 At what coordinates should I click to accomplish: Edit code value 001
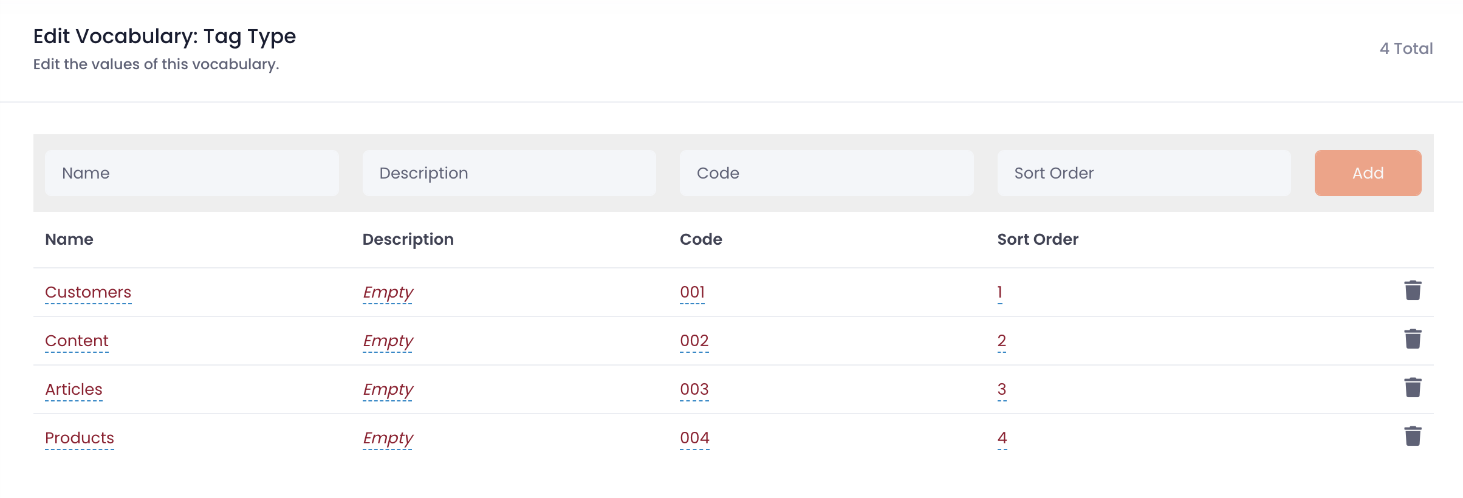(693, 292)
